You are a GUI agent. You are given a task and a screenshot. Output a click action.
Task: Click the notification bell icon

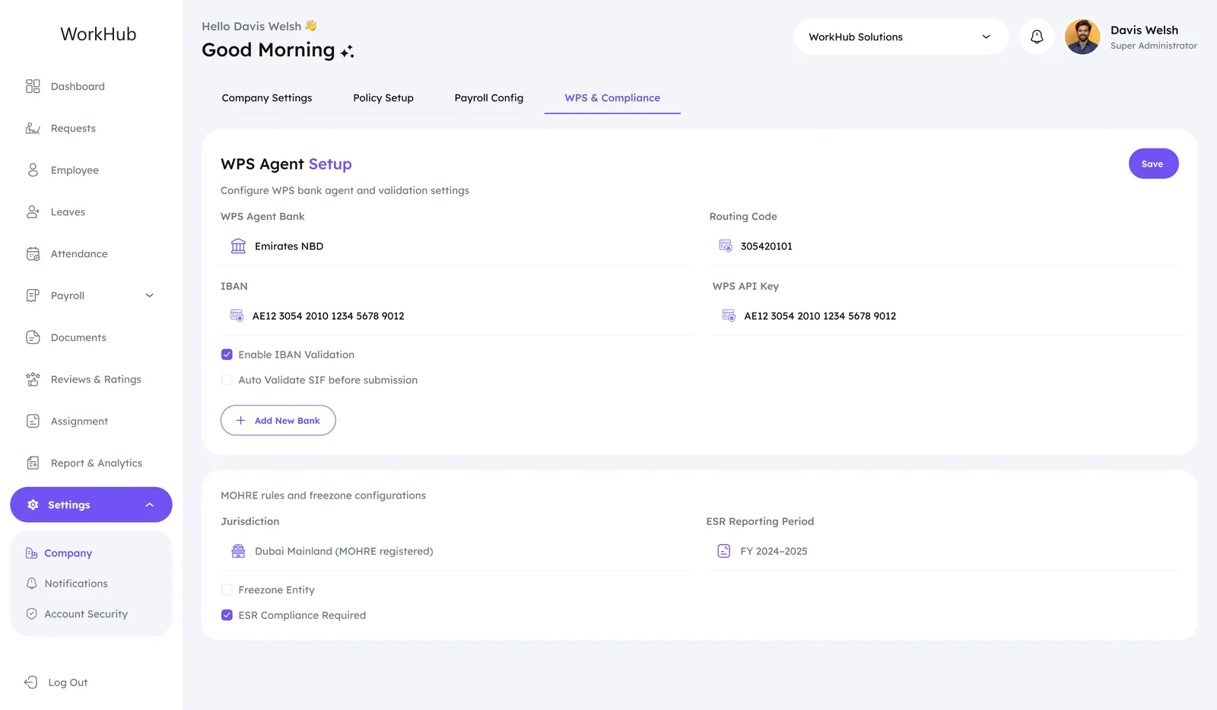click(1037, 37)
